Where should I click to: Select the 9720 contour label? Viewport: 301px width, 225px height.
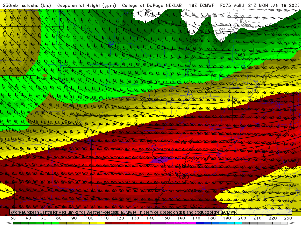click(x=190, y=70)
